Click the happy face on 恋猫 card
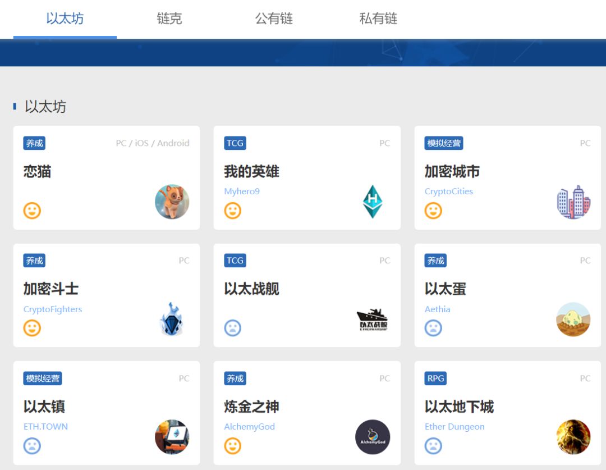The height and width of the screenshot is (470, 606). (32, 211)
